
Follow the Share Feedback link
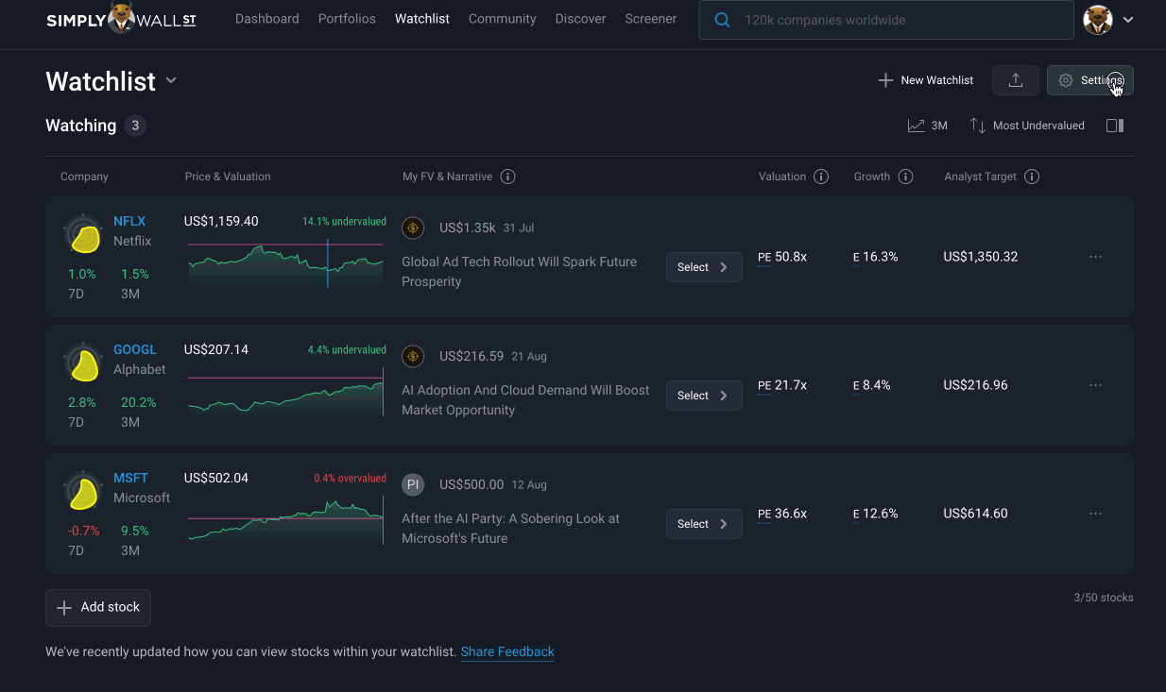tap(507, 651)
